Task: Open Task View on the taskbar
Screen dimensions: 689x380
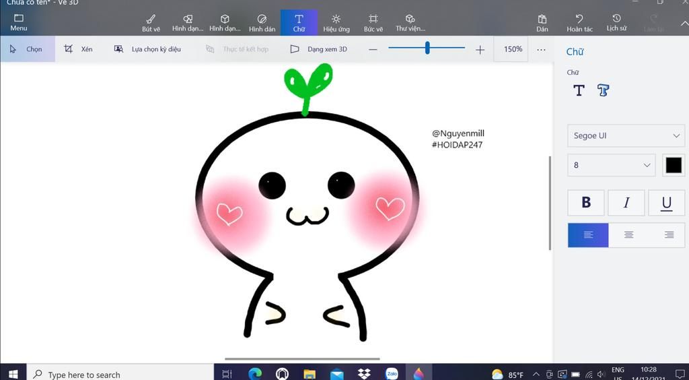Action: pyautogui.click(x=227, y=374)
